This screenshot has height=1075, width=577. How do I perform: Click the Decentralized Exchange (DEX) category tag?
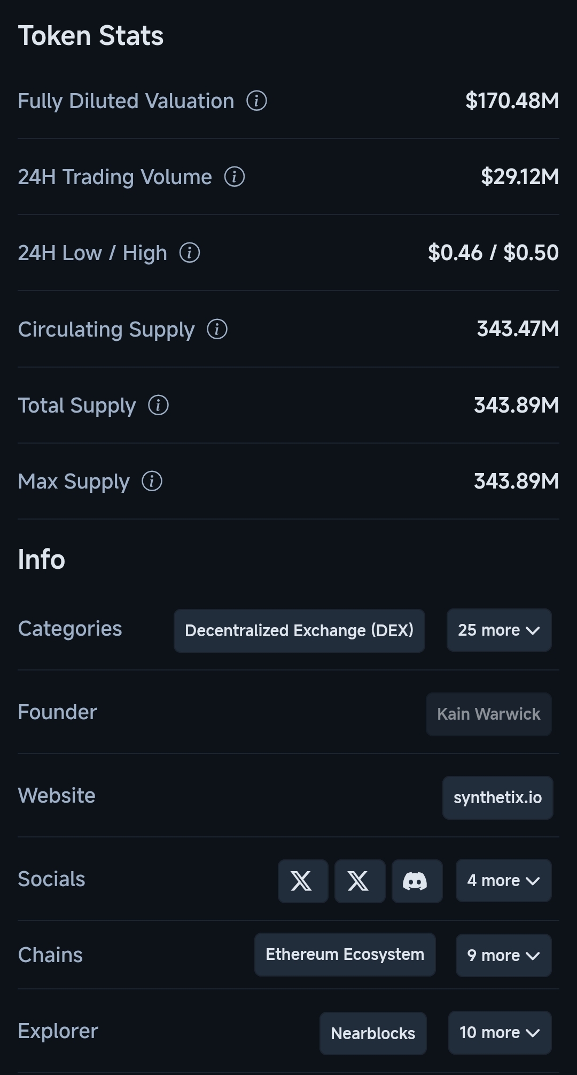pyautogui.click(x=299, y=630)
